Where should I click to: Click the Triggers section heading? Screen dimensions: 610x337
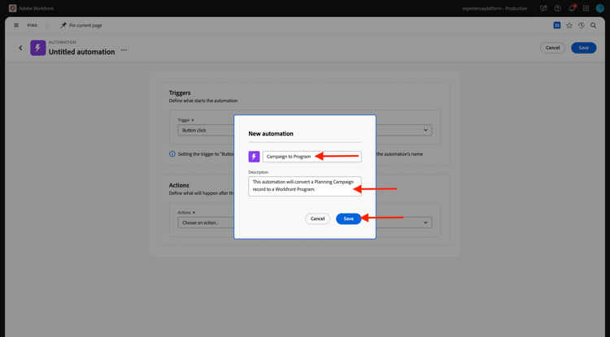pos(180,93)
